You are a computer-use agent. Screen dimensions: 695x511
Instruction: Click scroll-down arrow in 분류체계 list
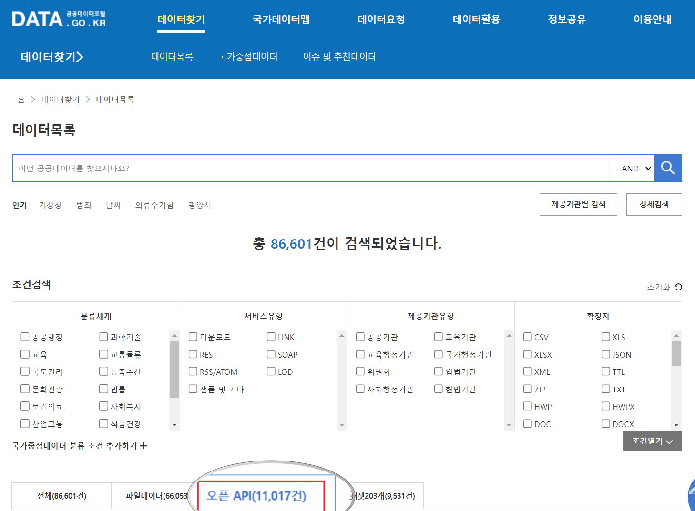(x=174, y=425)
